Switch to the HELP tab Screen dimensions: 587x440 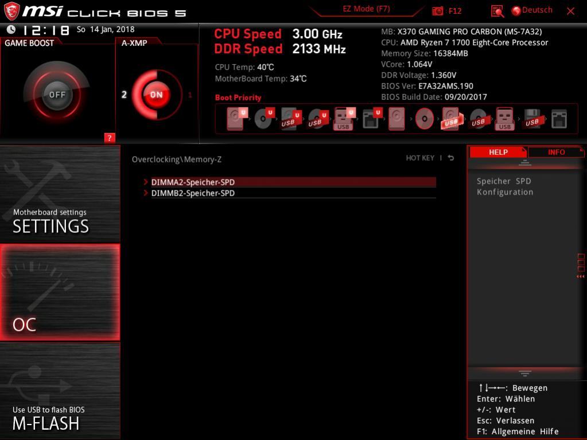click(498, 152)
